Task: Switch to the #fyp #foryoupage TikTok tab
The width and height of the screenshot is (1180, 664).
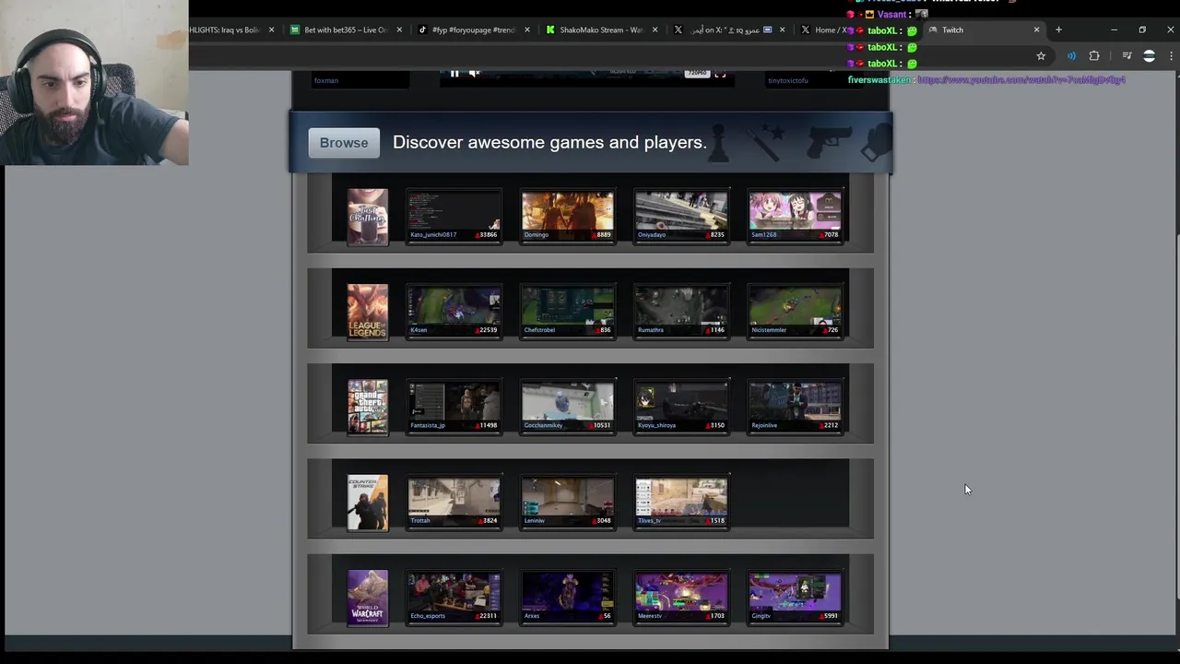Action: point(473,30)
